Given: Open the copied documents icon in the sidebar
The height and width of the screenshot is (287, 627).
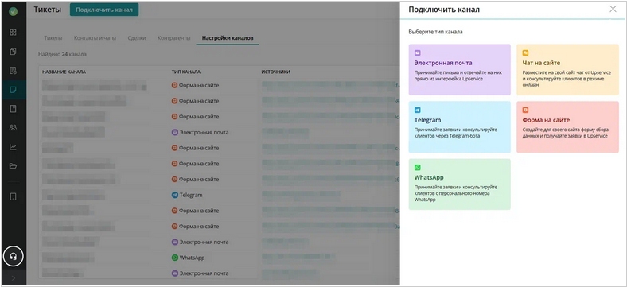Looking at the screenshot, I should coord(14,51).
